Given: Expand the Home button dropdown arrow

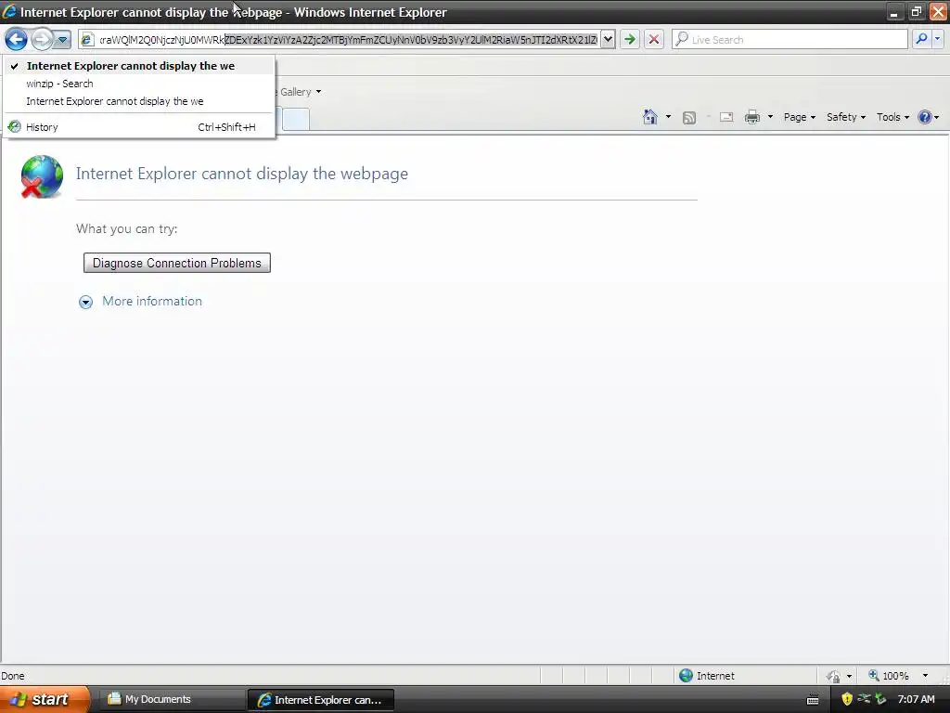Looking at the screenshot, I should (668, 117).
